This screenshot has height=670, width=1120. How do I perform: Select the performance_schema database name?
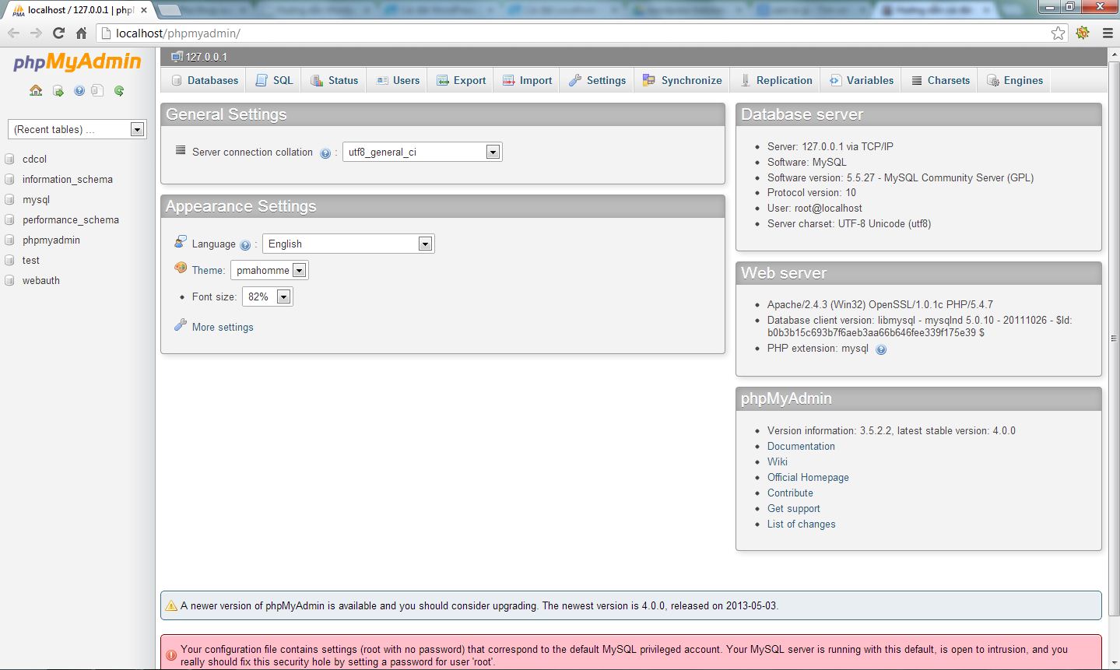[x=71, y=219]
